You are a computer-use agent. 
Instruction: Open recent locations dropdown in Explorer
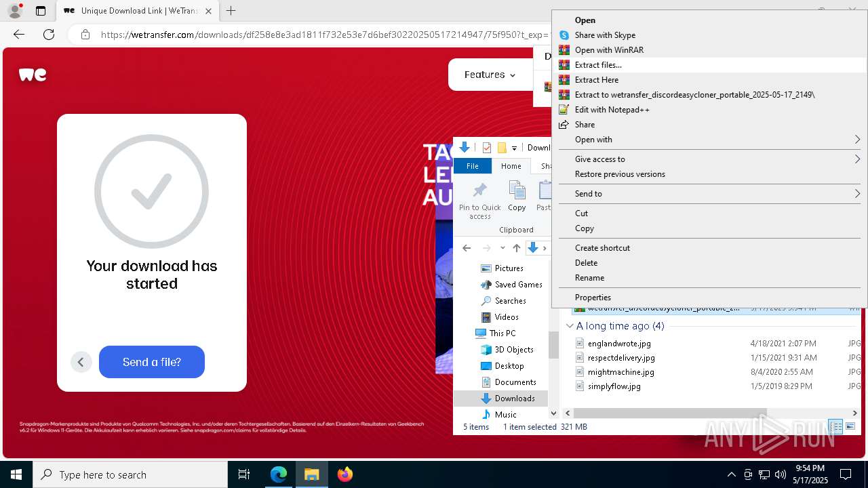502,248
